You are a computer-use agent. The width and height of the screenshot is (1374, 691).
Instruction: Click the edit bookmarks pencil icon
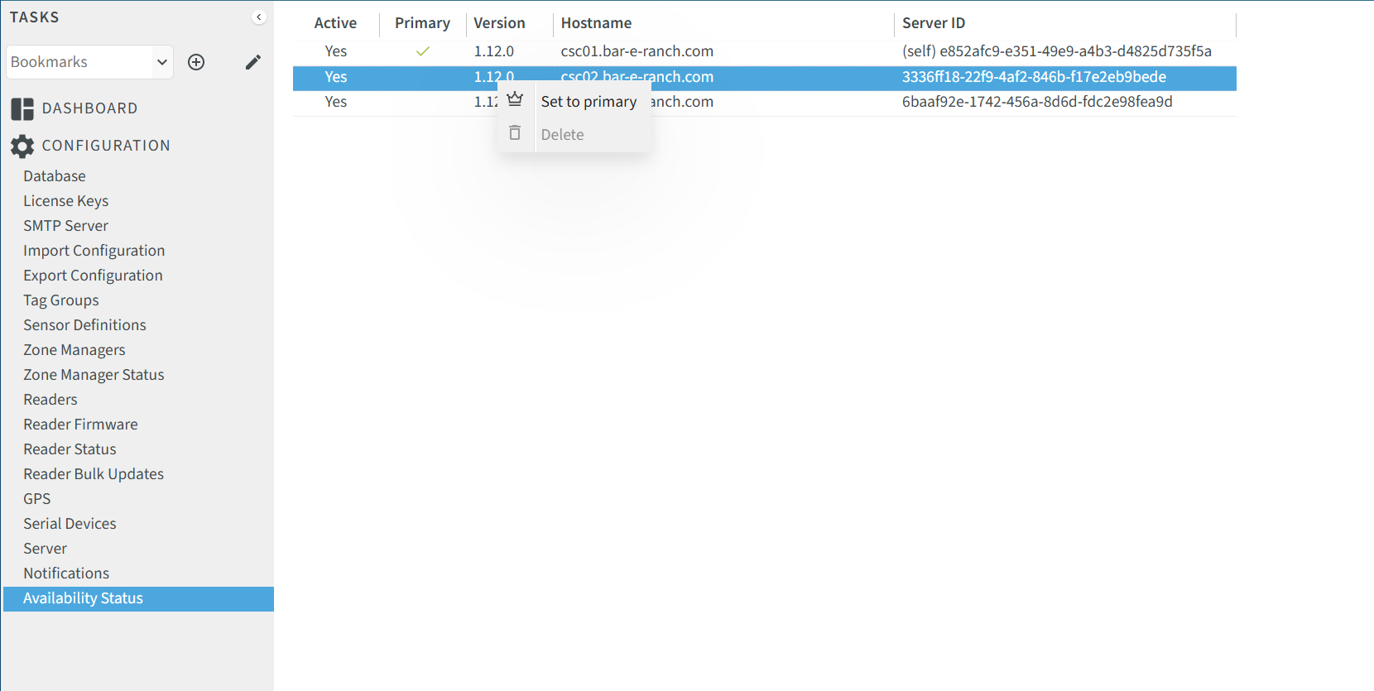[x=253, y=62]
